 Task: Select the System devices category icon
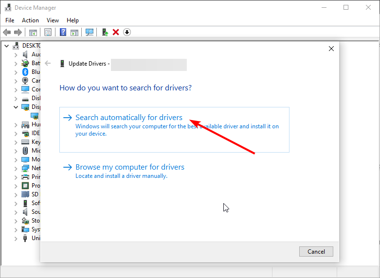pyautogui.click(x=25, y=229)
